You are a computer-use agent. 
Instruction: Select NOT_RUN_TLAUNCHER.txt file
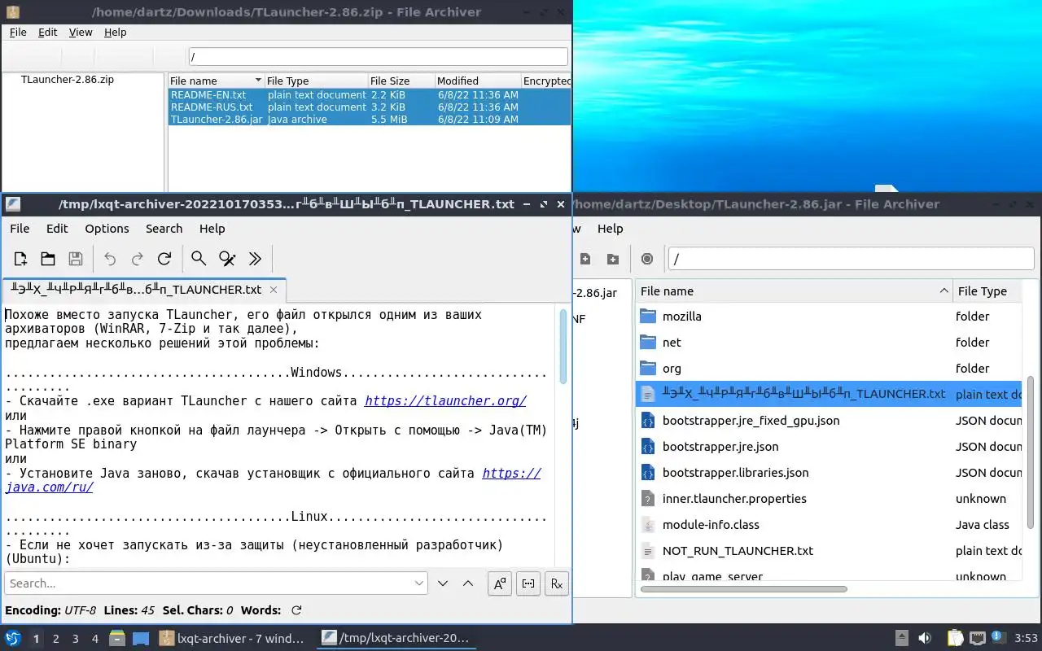point(829,551)
